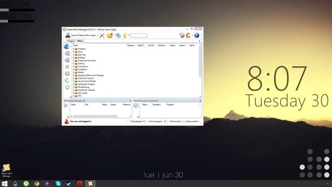Open Nexus Mod Manager desktop shortcut
This screenshot has height=187, width=332.
[x=6, y=170]
